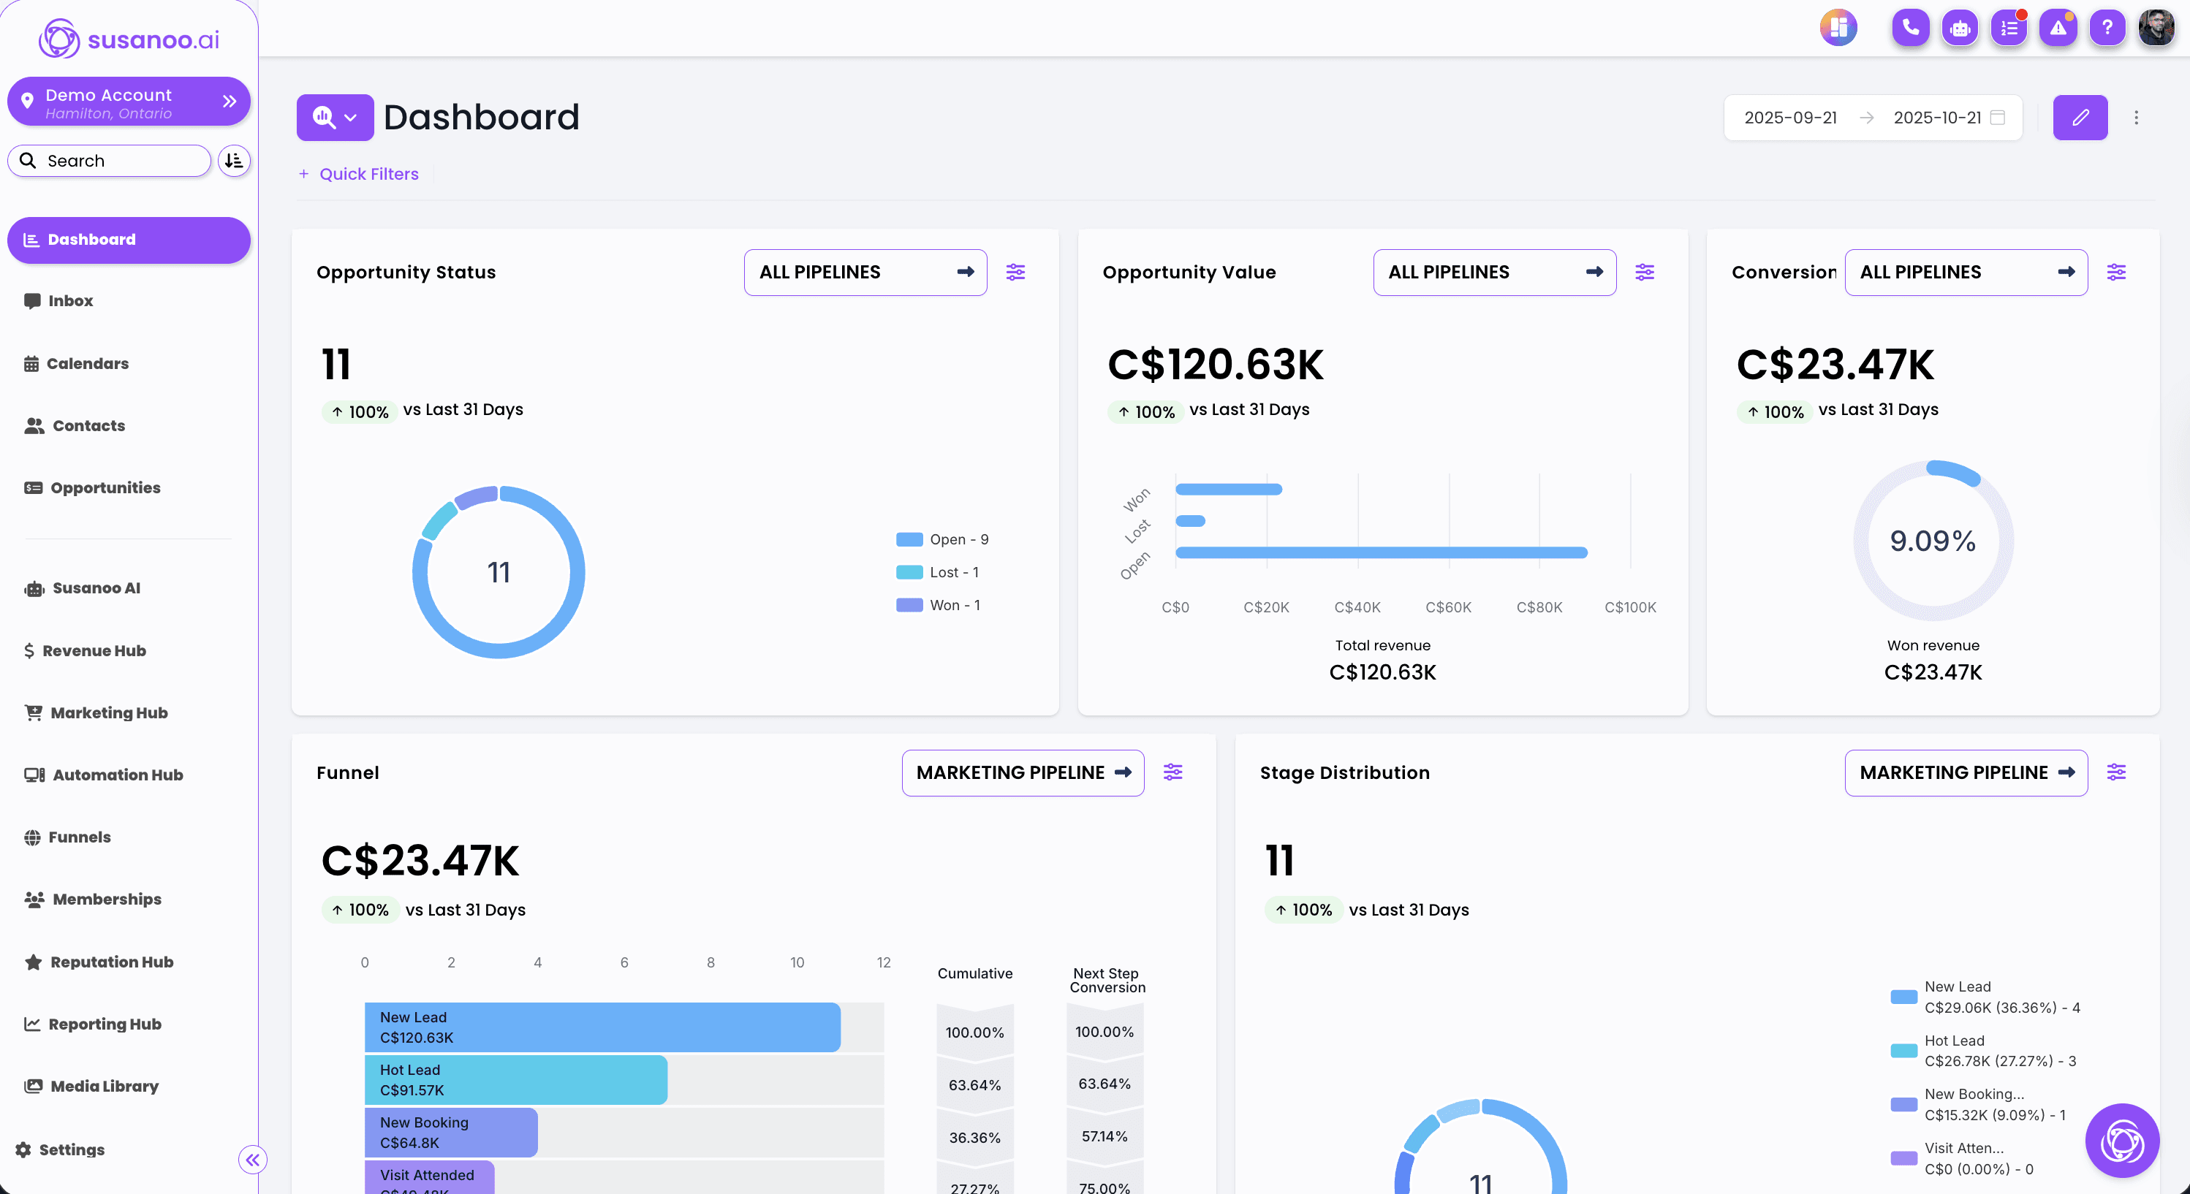Switch account via Demo Account button
This screenshot has width=2190, height=1194.
[x=129, y=102]
